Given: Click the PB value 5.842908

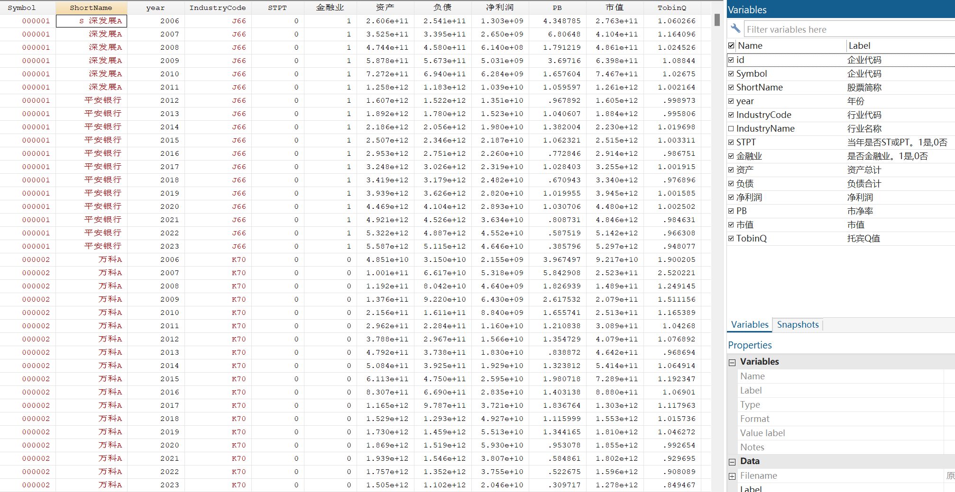Looking at the screenshot, I should 557,273.
